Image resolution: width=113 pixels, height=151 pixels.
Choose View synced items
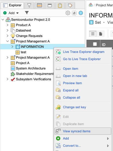pos(83,131)
